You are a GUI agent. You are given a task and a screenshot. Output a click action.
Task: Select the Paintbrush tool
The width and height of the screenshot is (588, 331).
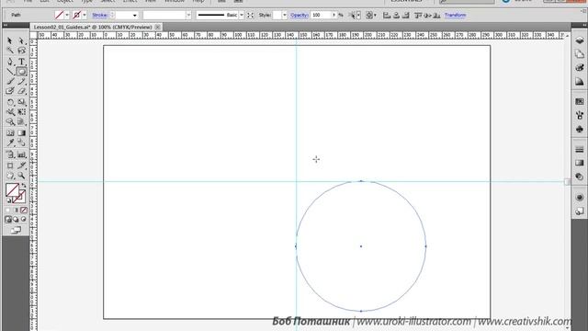[10, 82]
